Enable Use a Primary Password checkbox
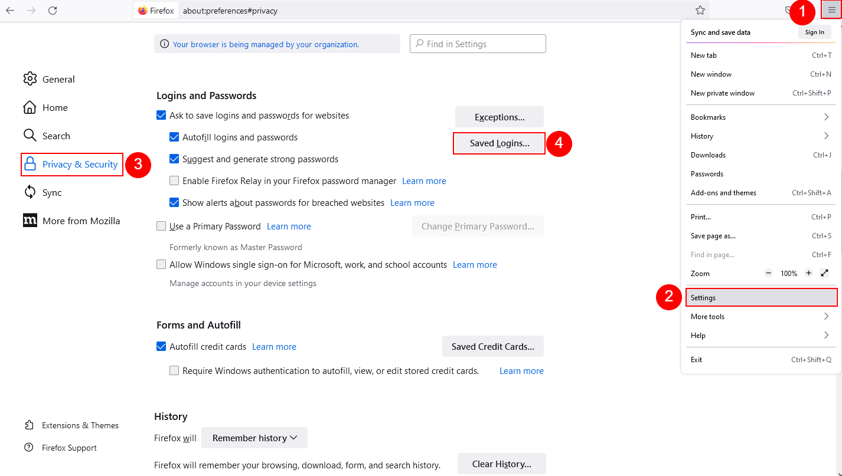Screen dimensions: 842x476 [161, 226]
